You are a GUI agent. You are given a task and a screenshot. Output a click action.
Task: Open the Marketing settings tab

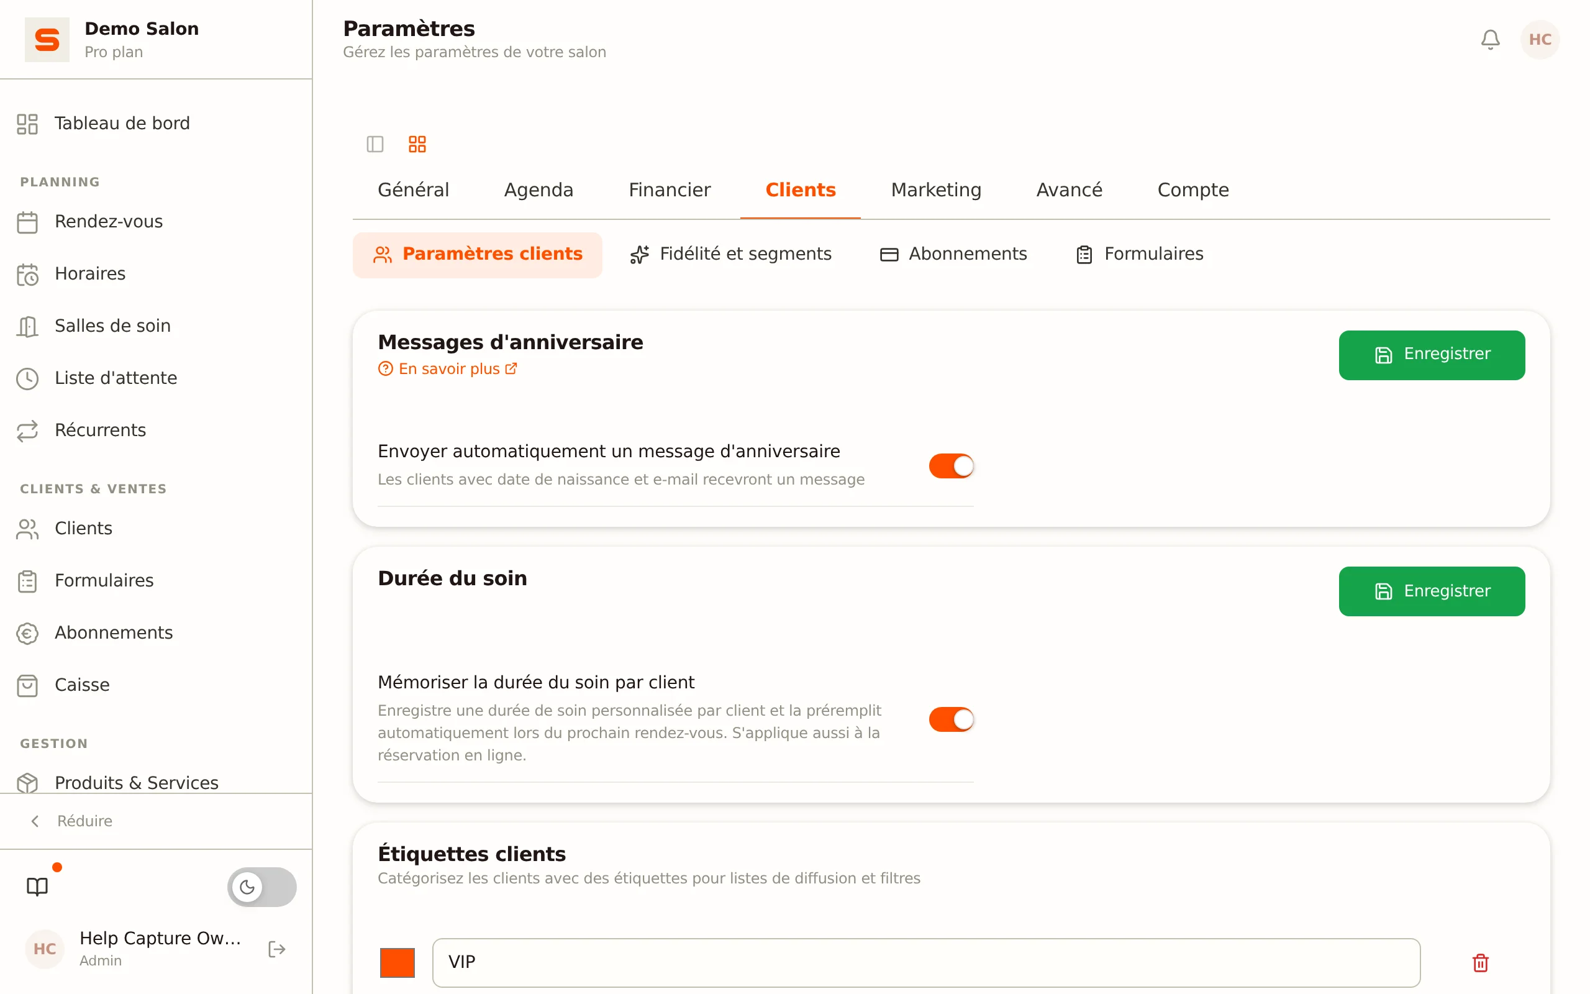click(935, 190)
